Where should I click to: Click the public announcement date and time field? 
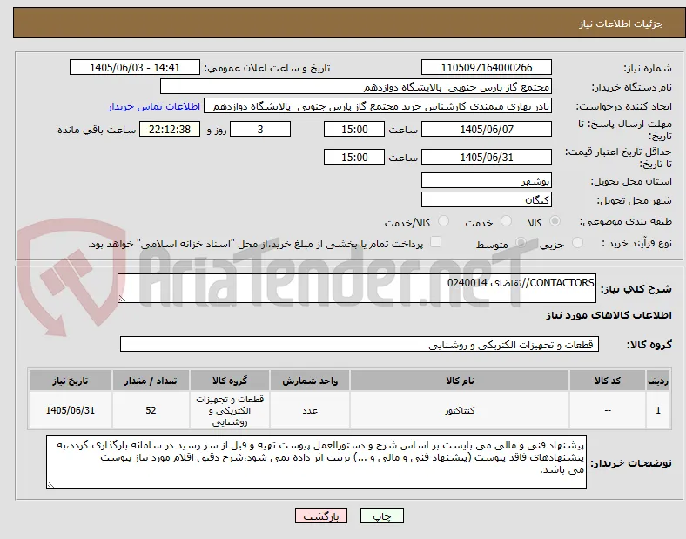point(135,67)
